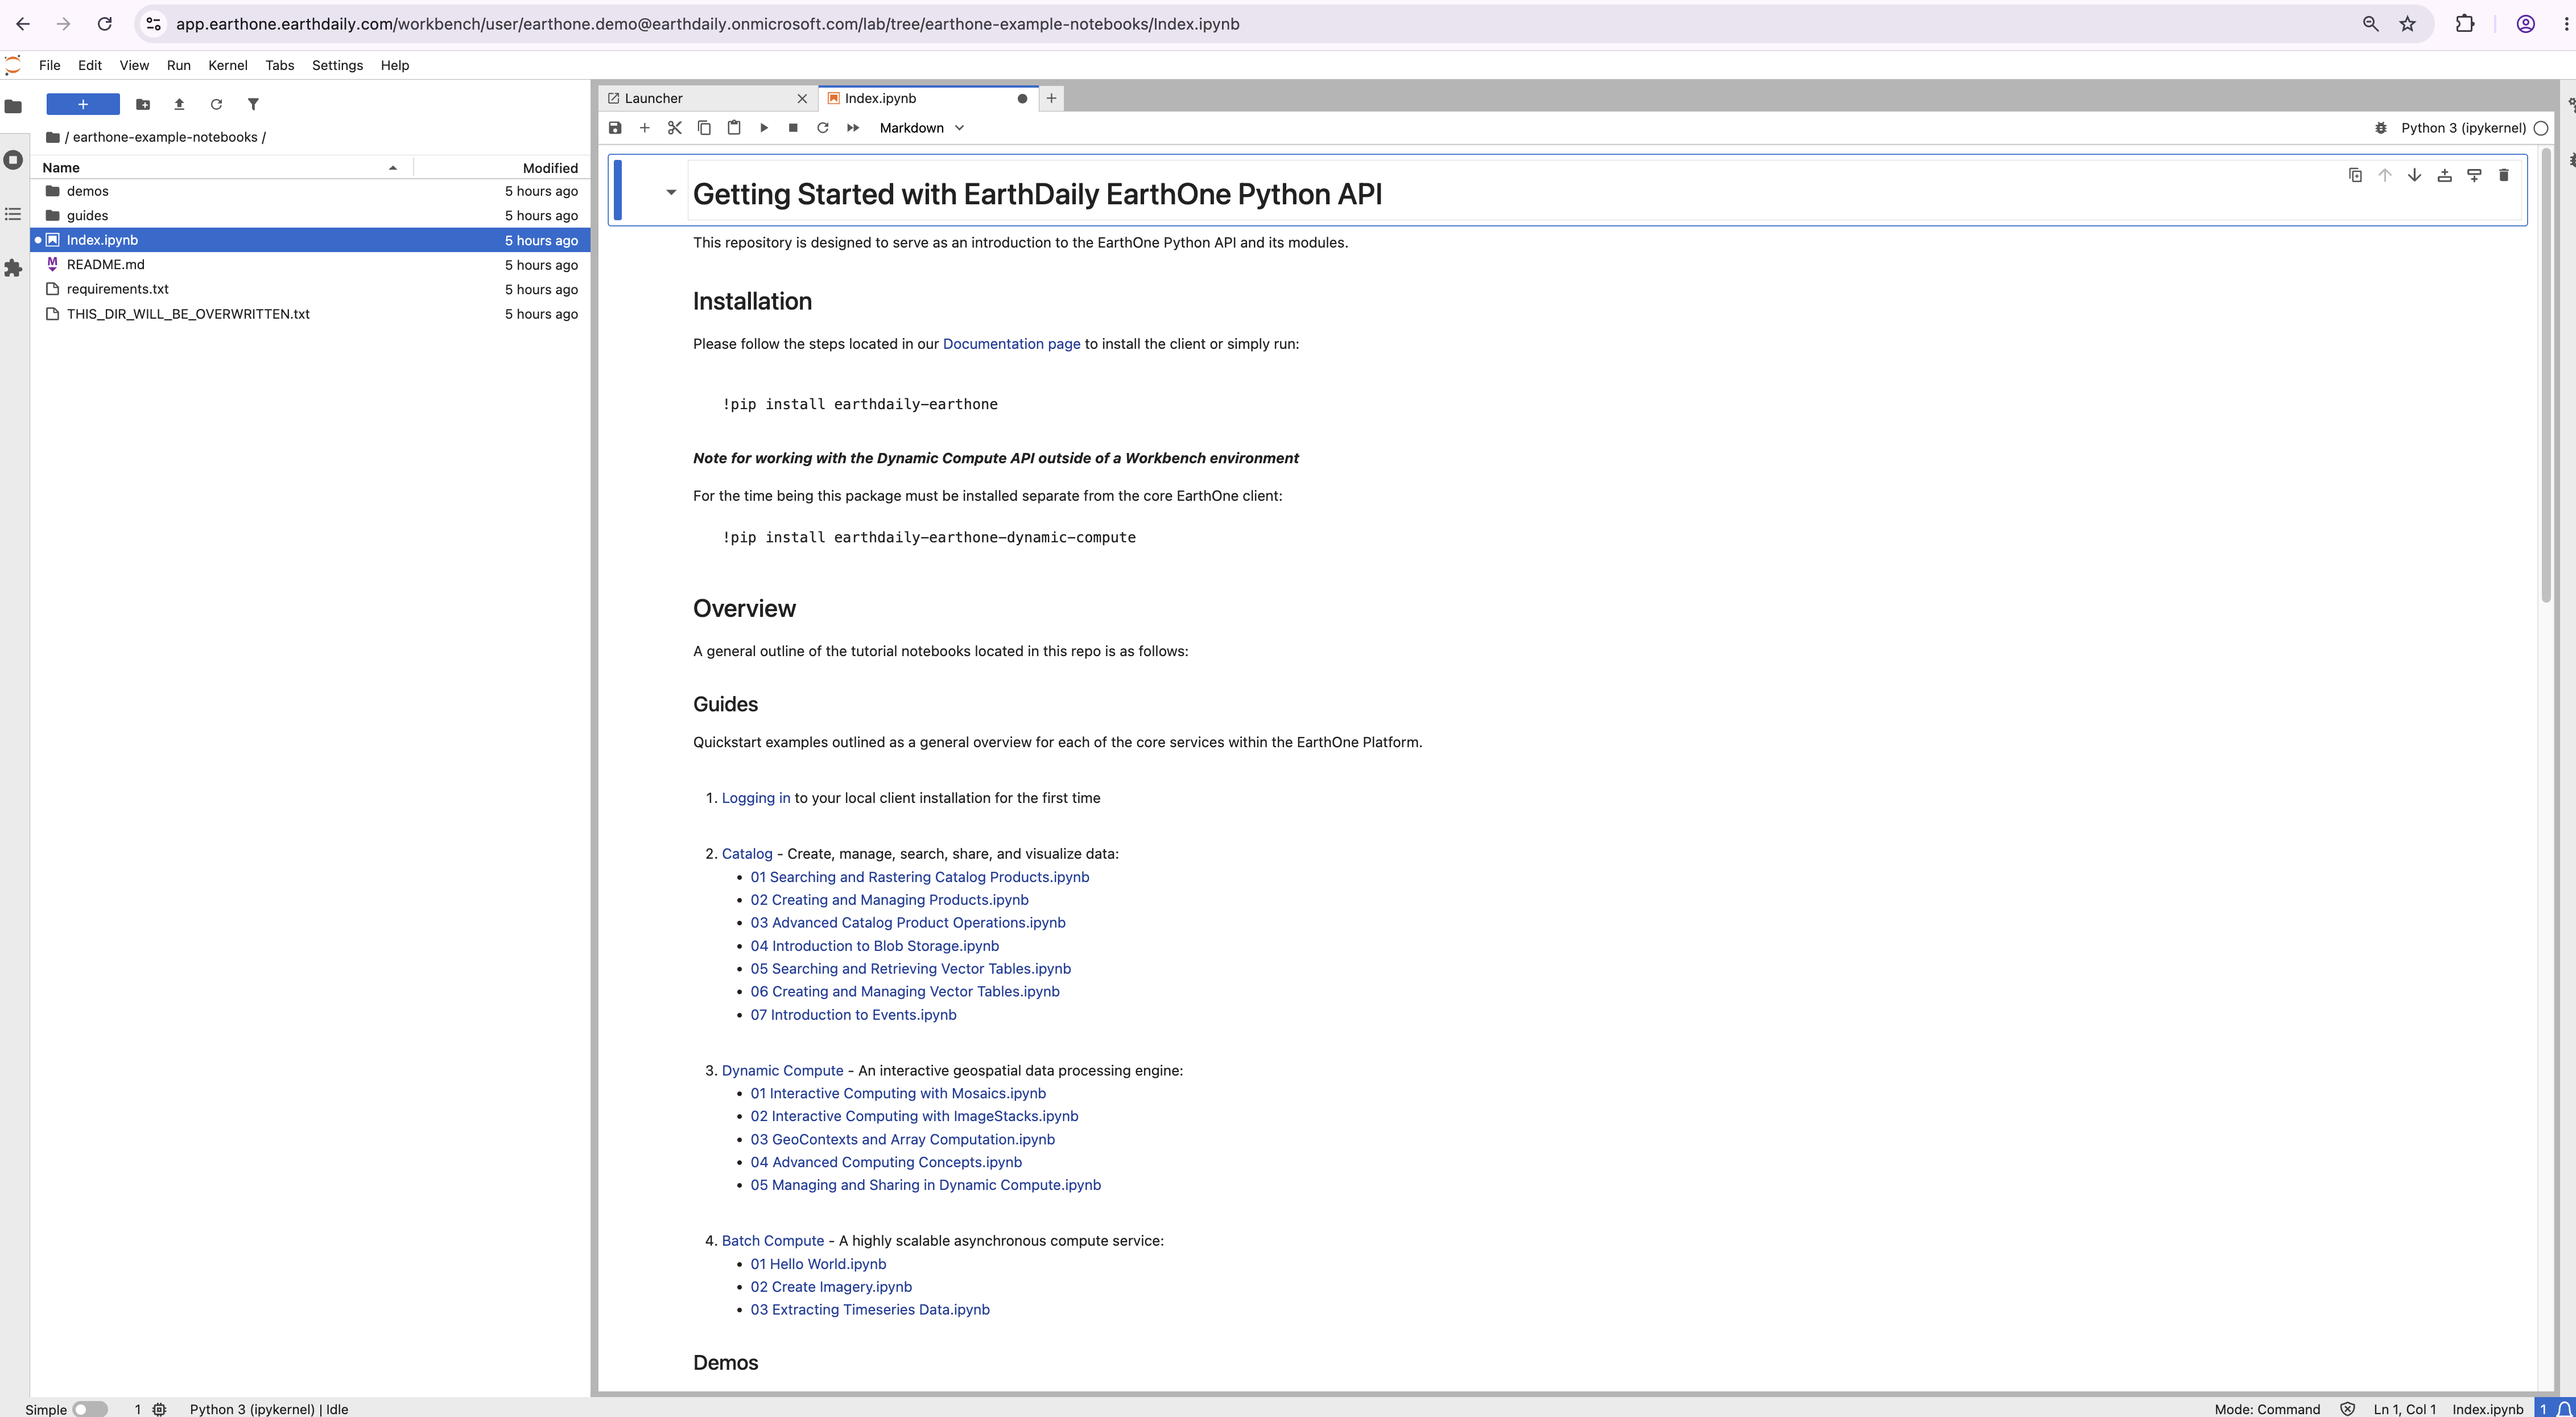Image resolution: width=2576 pixels, height=1417 pixels.
Task: Refresh the file browser list
Action: pyautogui.click(x=216, y=104)
